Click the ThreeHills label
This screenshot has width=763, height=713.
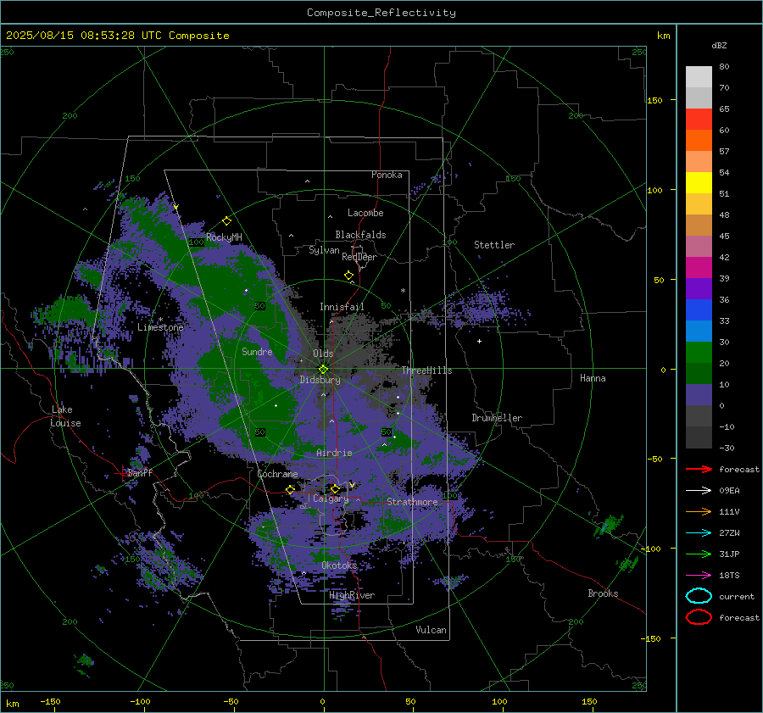coord(426,370)
